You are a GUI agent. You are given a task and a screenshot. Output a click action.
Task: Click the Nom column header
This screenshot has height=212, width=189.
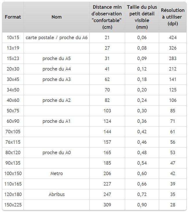pyautogui.click(x=57, y=17)
